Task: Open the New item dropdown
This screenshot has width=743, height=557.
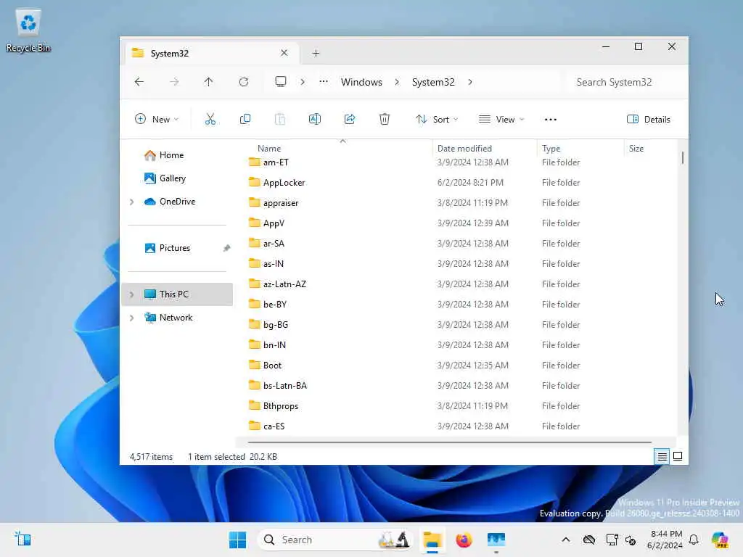Action: point(157,120)
